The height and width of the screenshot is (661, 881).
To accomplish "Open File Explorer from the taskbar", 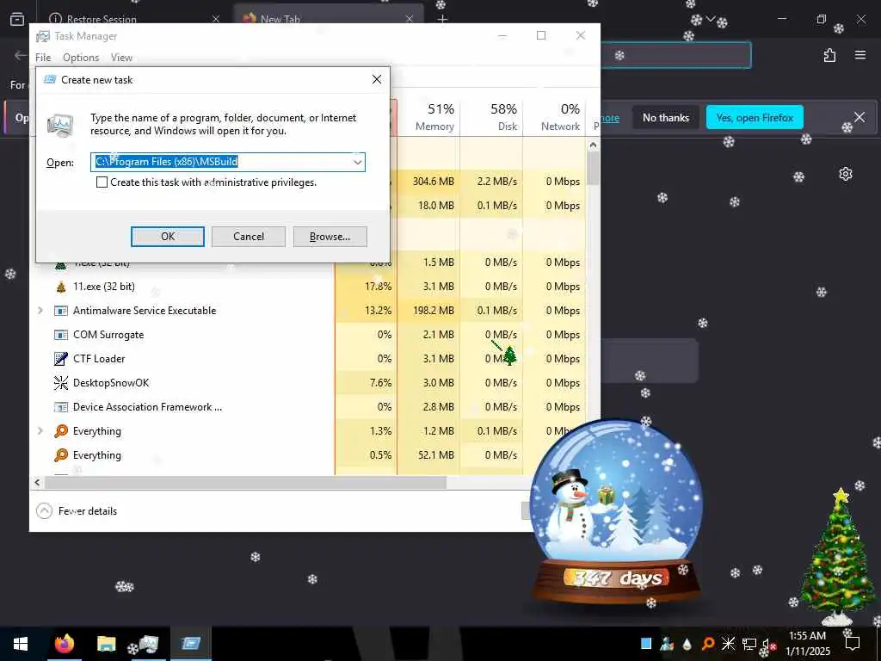I will pos(106,644).
